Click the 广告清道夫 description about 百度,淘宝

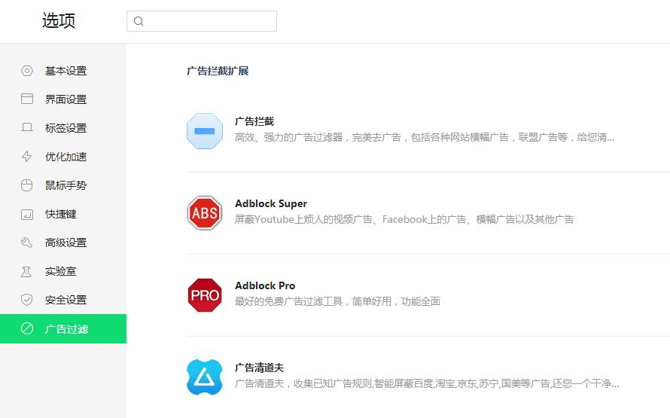point(427,383)
